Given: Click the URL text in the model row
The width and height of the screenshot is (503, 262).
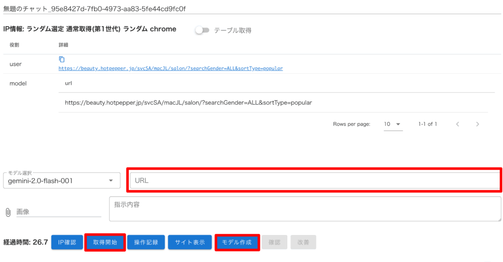Looking at the screenshot, I should click(188, 103).
